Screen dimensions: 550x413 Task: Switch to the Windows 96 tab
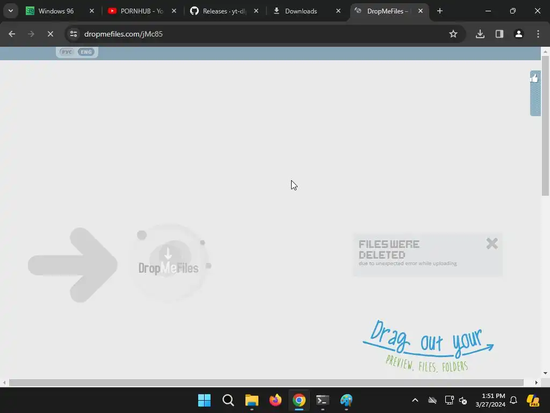pyautogui.click(x=60, y=11)
